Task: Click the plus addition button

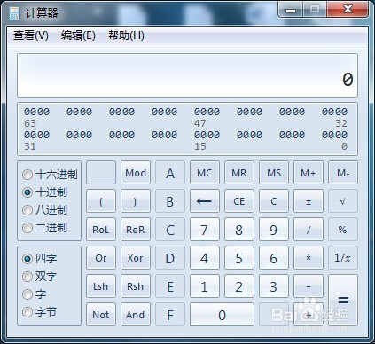Action: tap(309, 315)
